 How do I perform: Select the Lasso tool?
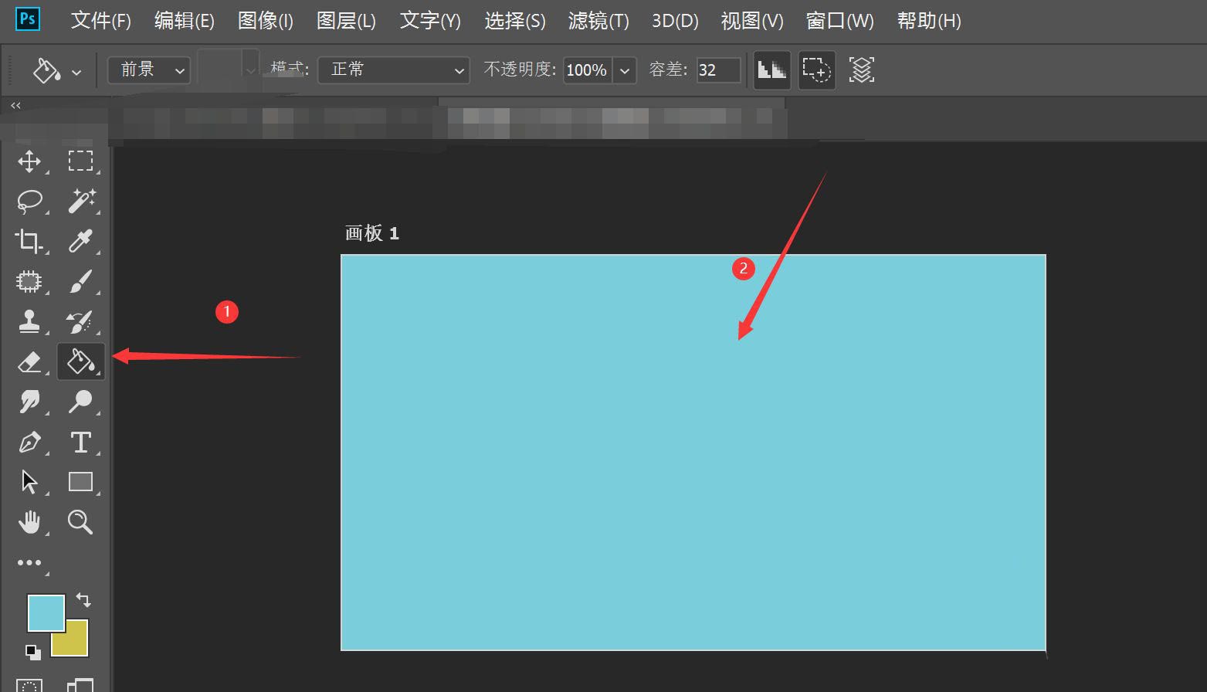(x=29, y=201)
